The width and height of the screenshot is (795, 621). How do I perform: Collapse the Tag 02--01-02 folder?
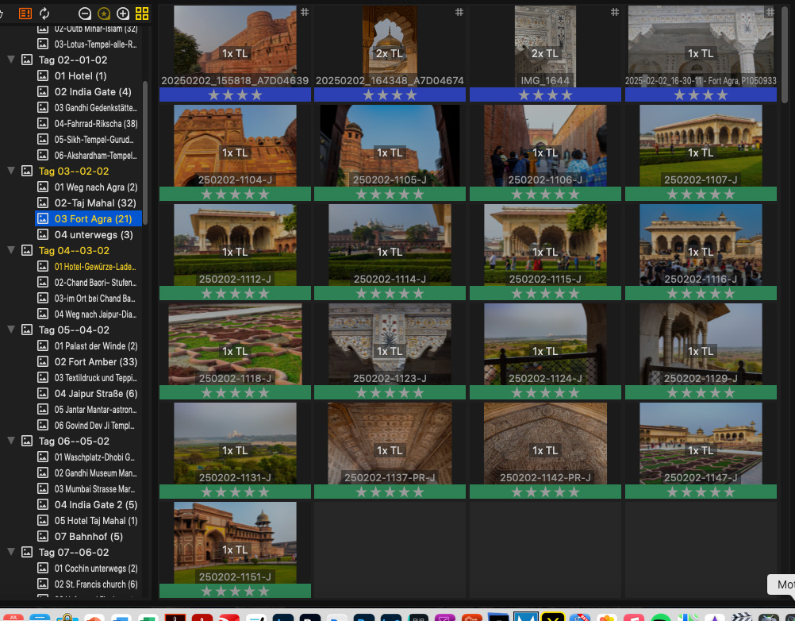(10, 60)
